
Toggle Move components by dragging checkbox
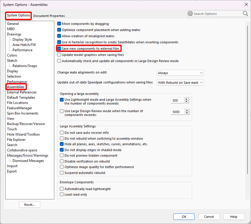pos(59,24)
